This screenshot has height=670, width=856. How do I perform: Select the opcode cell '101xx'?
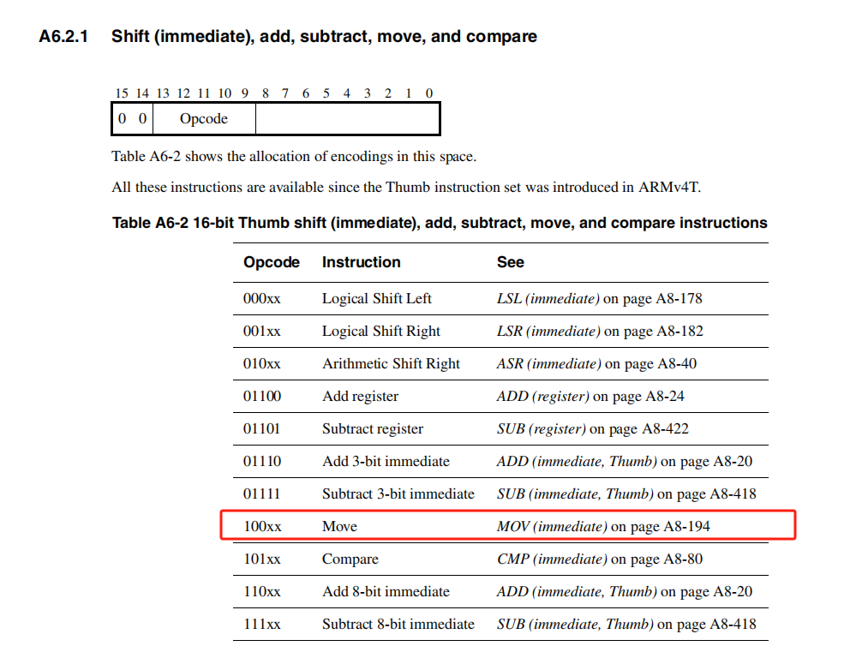(261, 559)
